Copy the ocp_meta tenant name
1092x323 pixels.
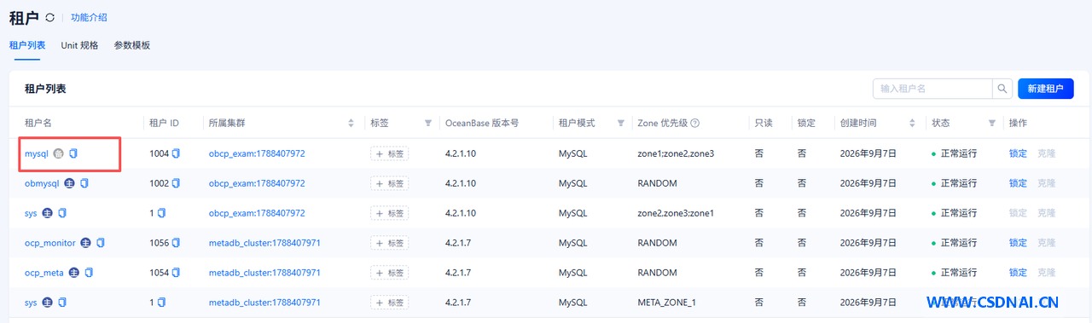pos(90,273)
